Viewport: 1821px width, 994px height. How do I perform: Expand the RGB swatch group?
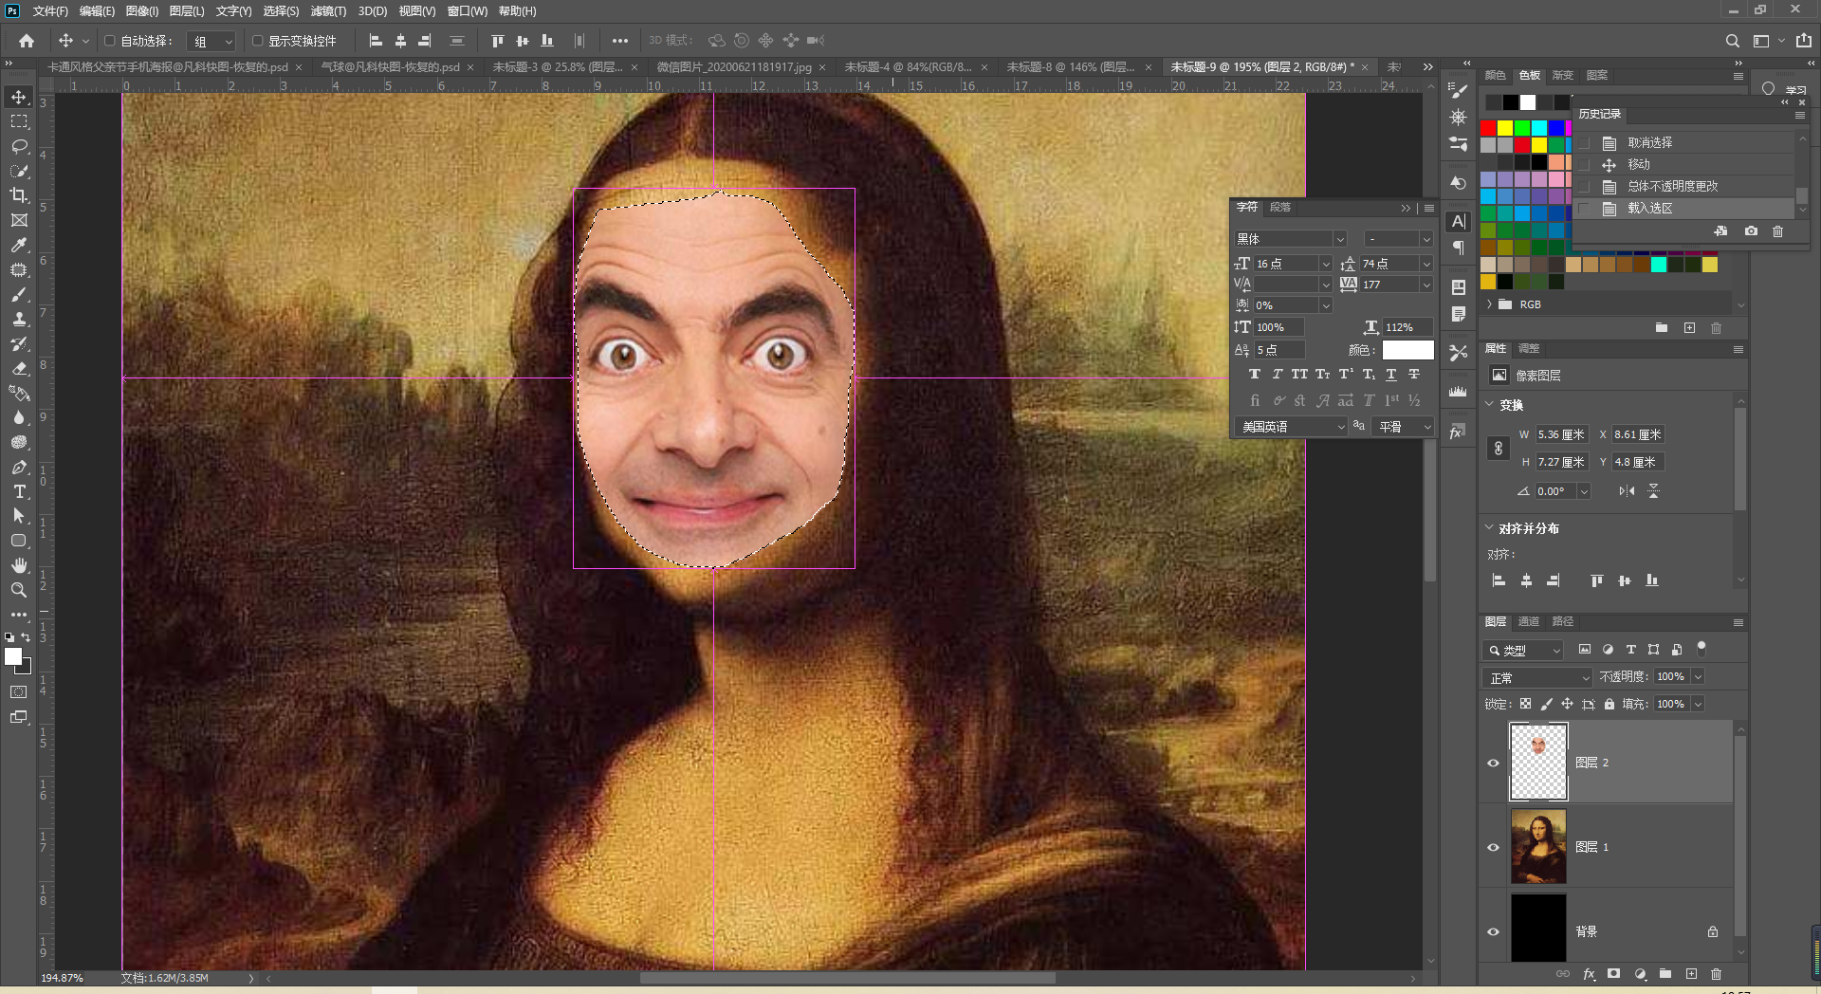pos(1490,304)
